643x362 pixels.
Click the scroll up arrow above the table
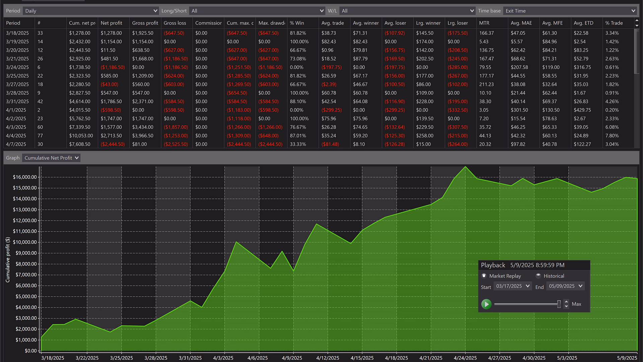point(637,21)
